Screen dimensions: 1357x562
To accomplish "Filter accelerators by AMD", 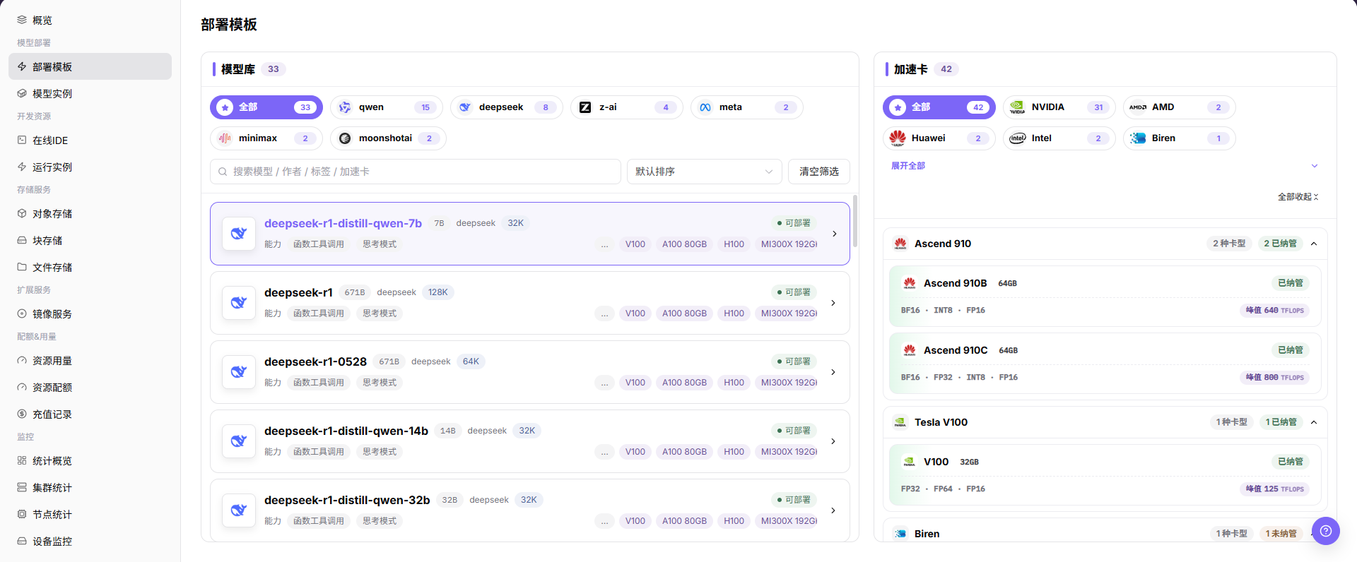I will point(1180,107).
